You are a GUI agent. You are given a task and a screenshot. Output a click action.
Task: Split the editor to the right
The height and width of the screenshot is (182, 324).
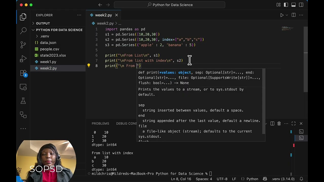(294, 15)
